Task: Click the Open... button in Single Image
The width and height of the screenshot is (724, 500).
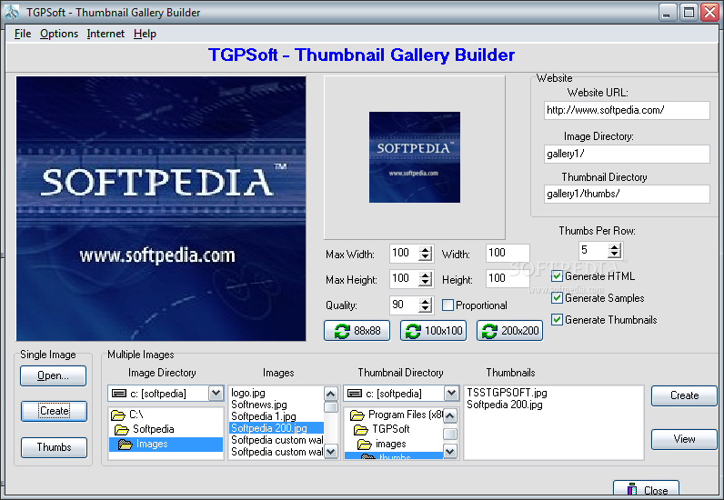Action: pyautogui.click(x=53, y=375)
